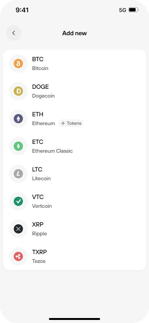149x323 pixels.
Task: Open the Ripple name label
Action: pyautogui.click(x=39, y=234)
